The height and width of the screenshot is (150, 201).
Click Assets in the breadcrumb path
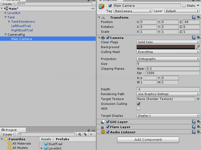pos(46,139)
